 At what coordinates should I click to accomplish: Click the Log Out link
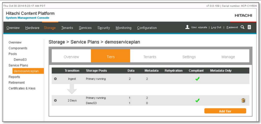pyautogui.click(x=216, y=27)
